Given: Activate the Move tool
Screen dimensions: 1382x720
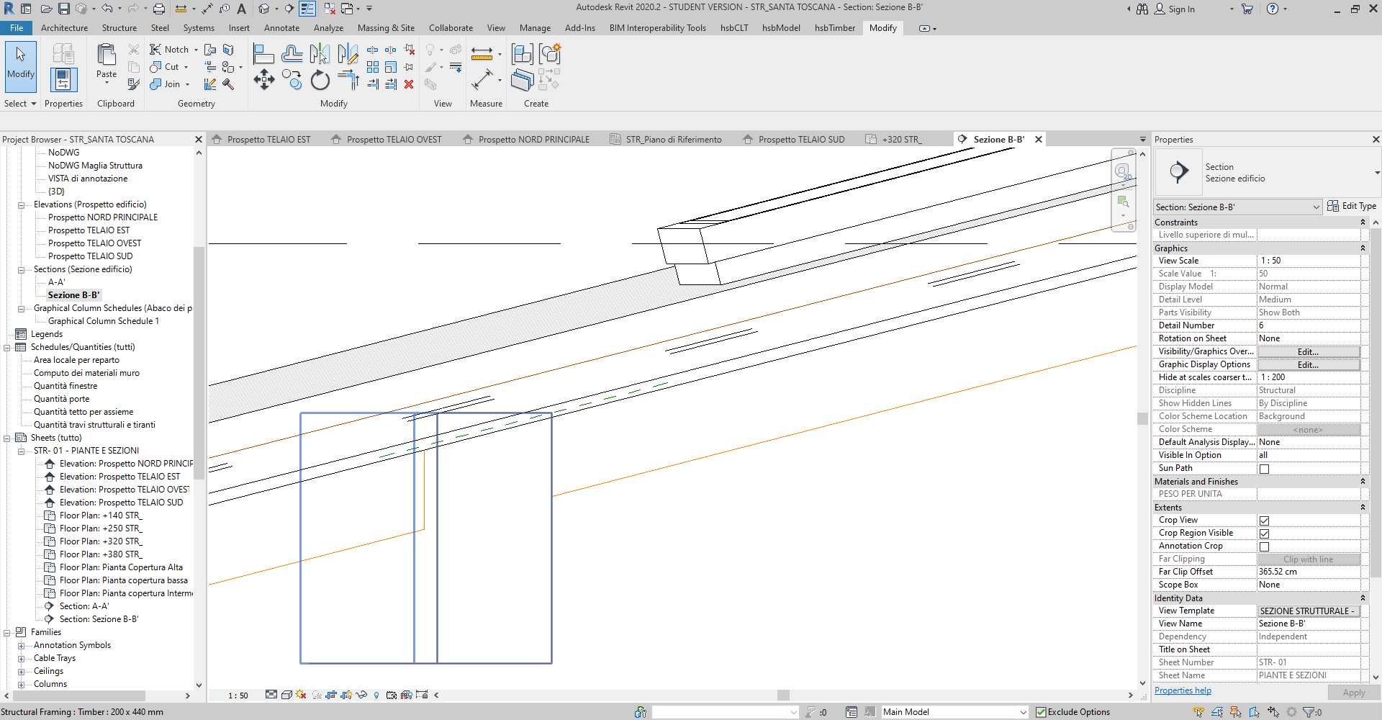Looking at the screenshot, I should tap(264, 80).
